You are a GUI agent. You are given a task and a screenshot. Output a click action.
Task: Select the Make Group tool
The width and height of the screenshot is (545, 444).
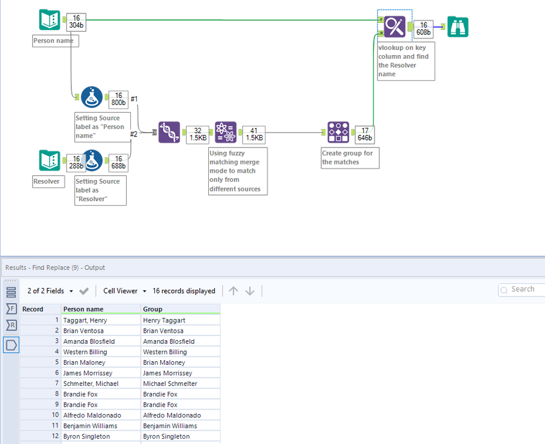[x=338, y=132]
